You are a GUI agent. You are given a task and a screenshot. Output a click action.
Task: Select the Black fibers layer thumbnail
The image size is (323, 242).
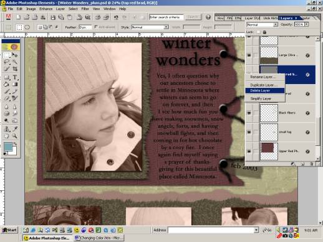click(269, 113)
